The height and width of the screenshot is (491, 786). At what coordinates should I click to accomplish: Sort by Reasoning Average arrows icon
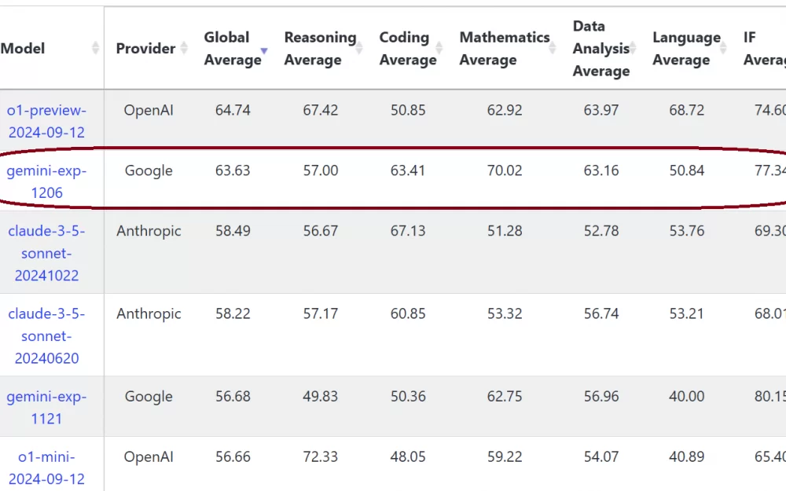click(359, 48)
